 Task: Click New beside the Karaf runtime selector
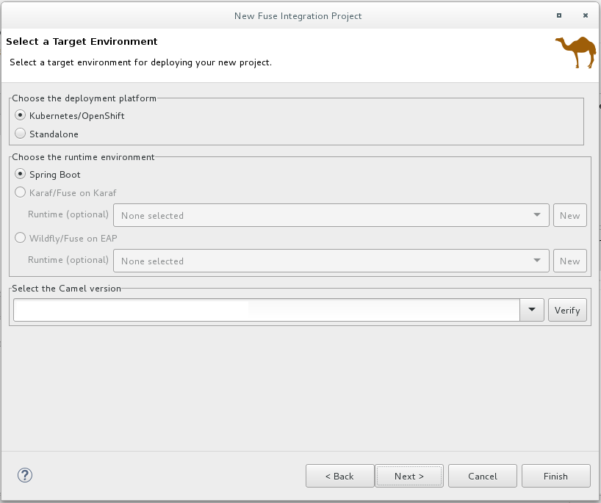(569, 215)
